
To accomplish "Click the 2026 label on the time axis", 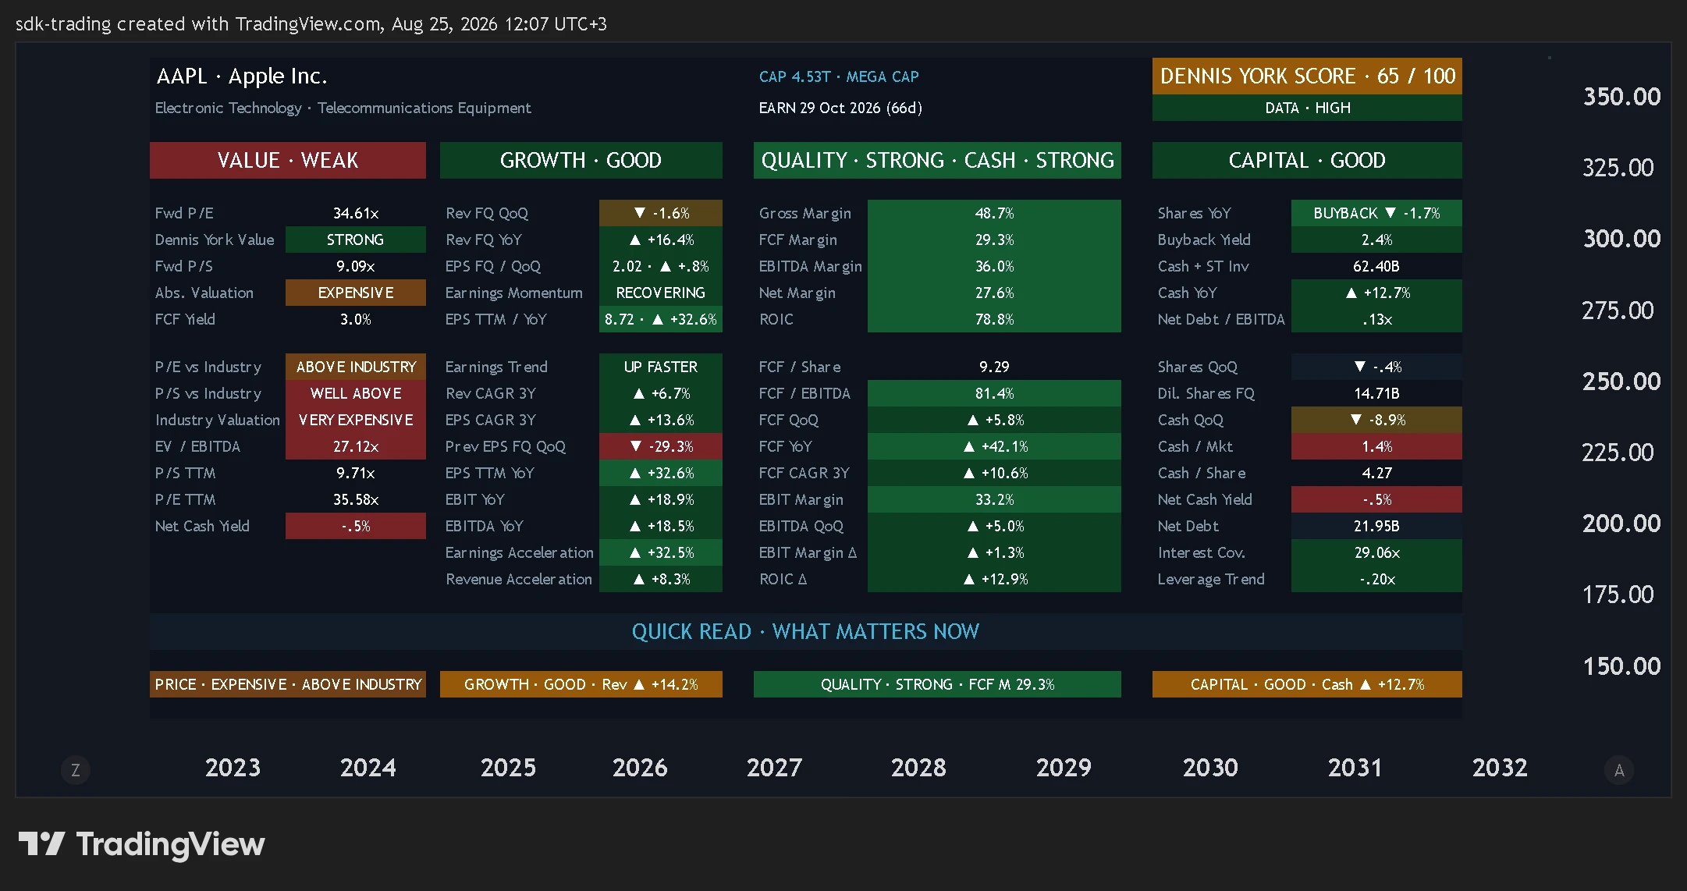I will (640, 768).
